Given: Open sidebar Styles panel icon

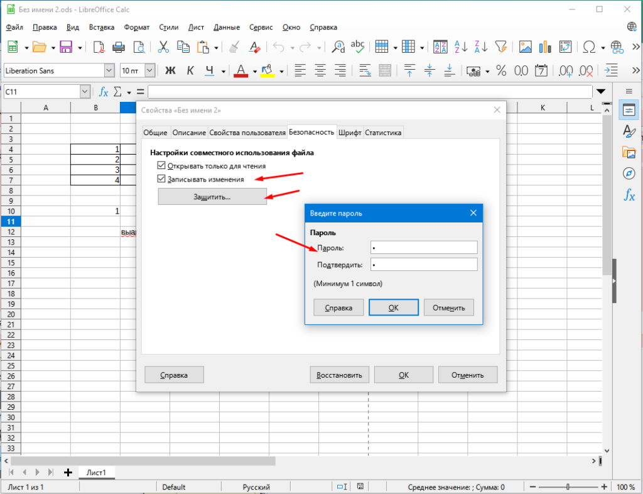Looking at the screenshot, I should pos(629,131).
